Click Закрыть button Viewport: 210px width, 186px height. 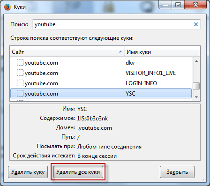click(x=177, y=172)
